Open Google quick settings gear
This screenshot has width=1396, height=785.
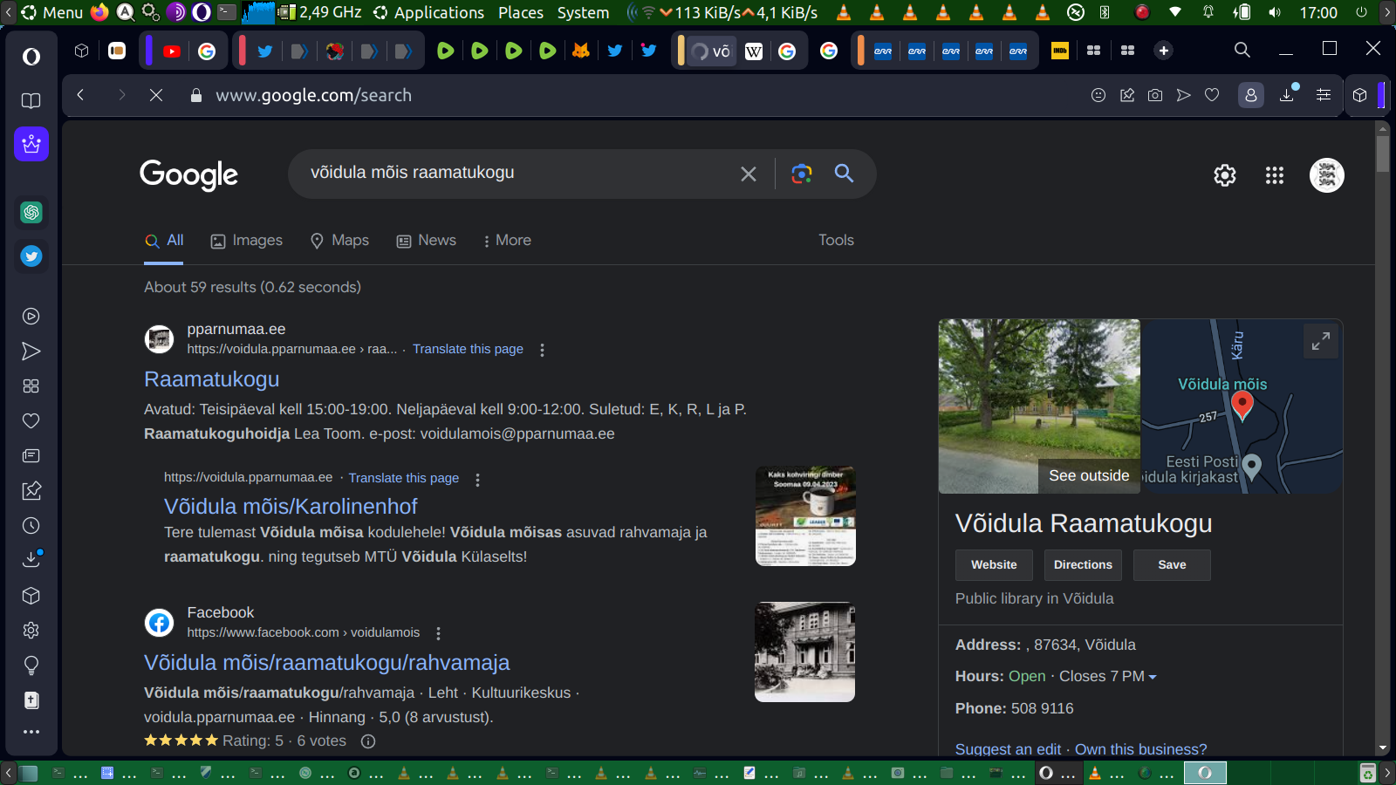(x=1225, y=175)
